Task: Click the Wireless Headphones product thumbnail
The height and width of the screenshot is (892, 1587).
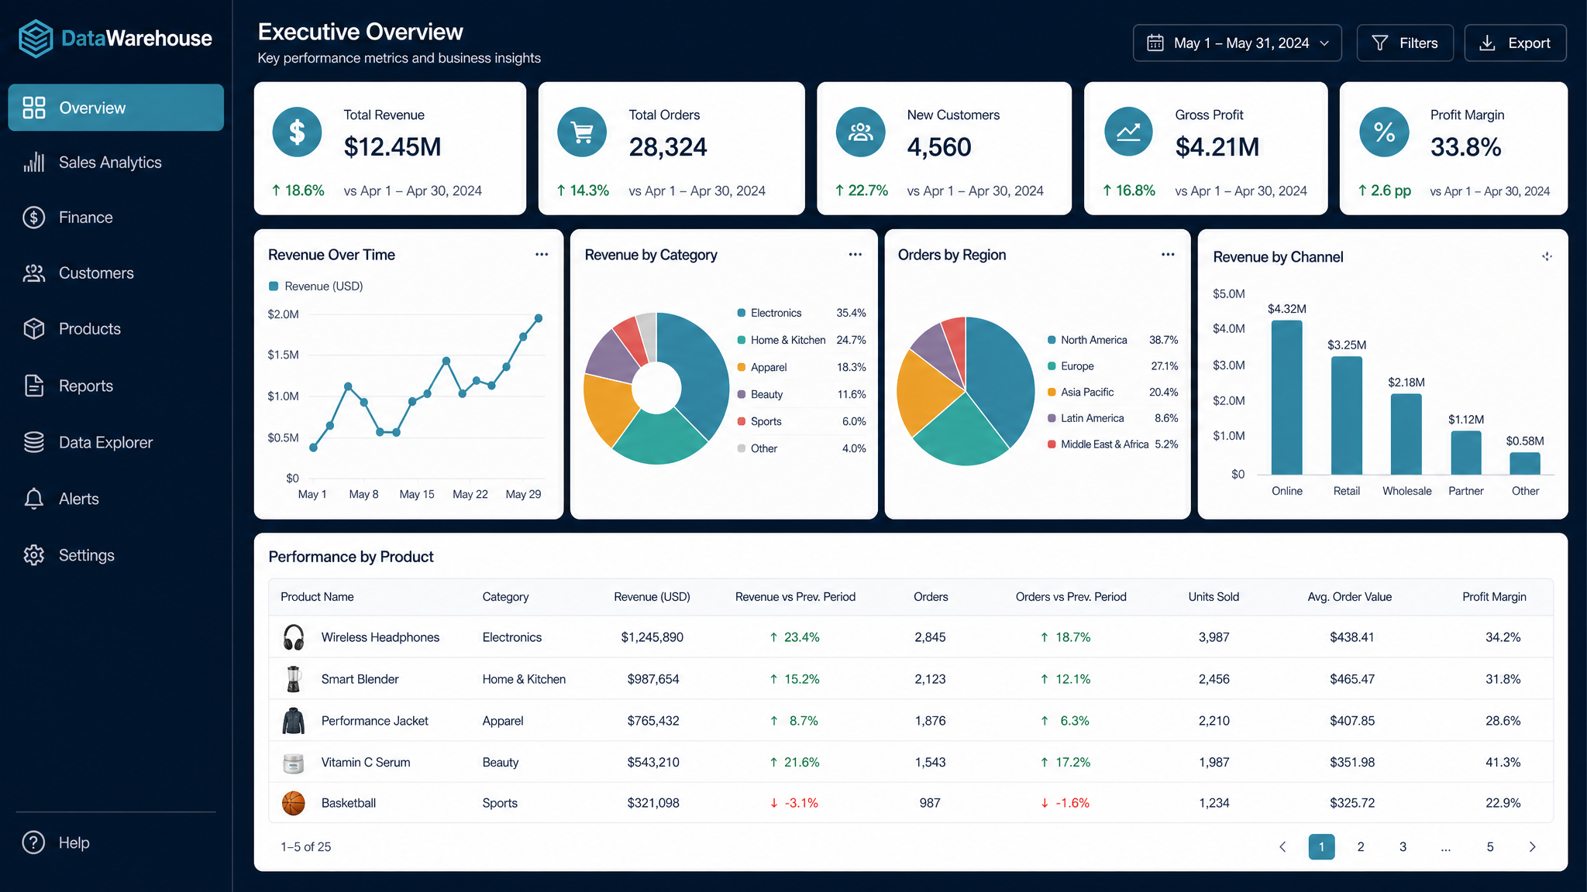Action: tap(294, 637)
